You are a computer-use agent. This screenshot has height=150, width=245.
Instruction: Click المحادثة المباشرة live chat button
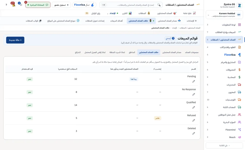[x=38, y=5]
